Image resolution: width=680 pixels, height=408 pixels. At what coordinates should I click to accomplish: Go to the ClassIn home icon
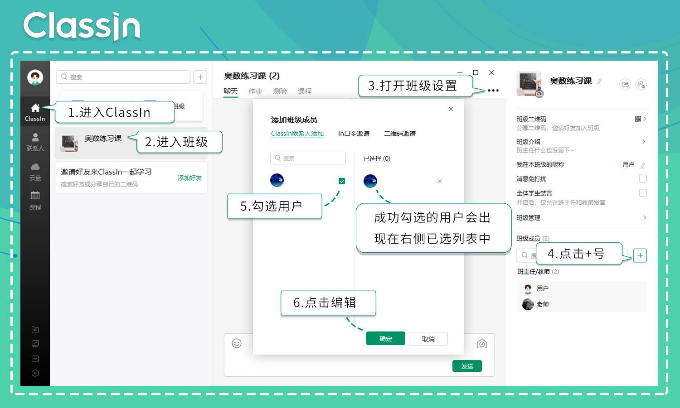tap(35, 108)
